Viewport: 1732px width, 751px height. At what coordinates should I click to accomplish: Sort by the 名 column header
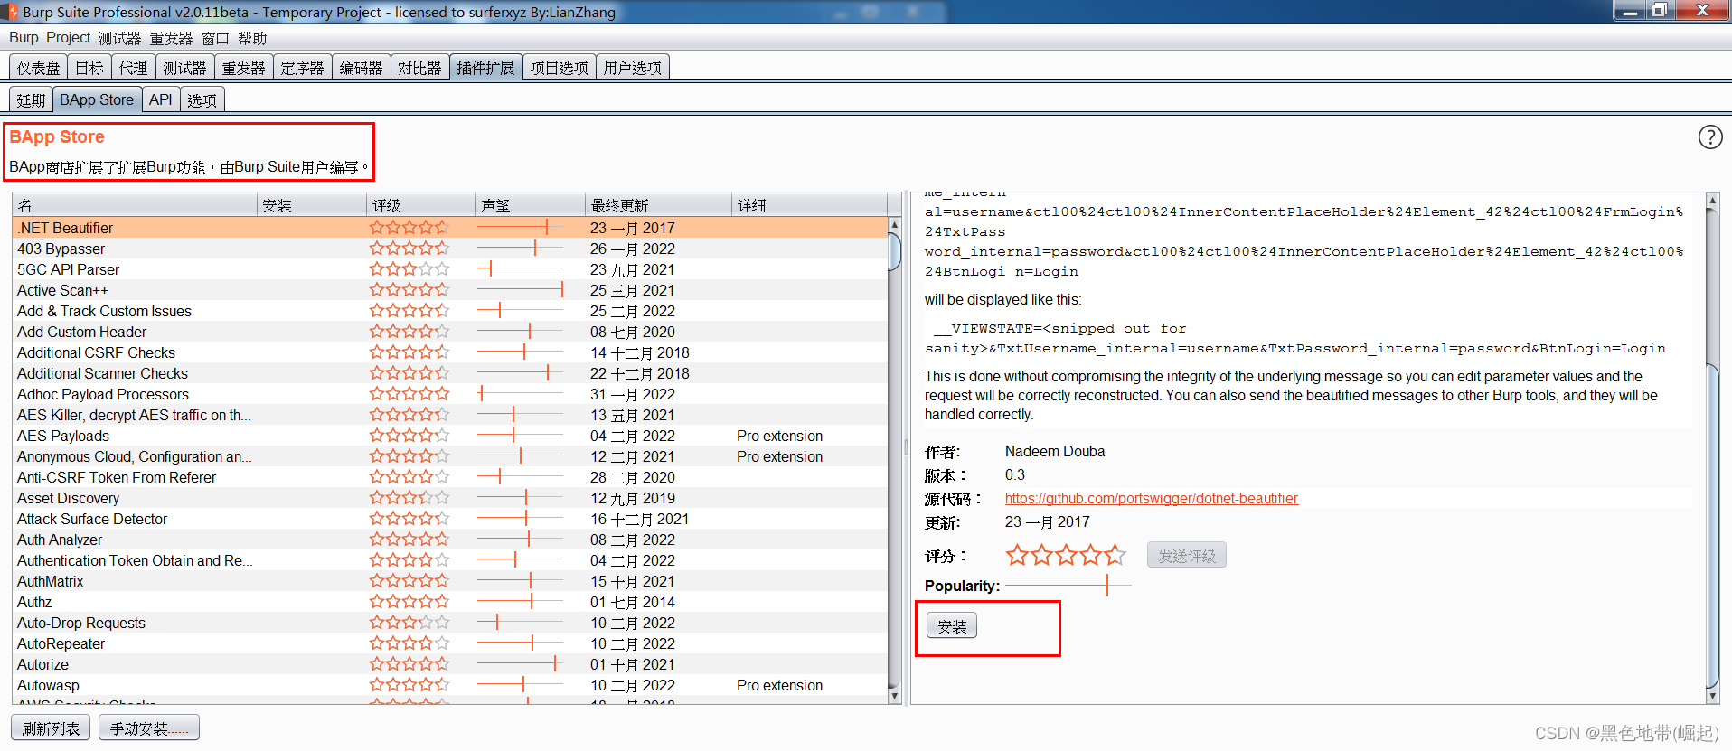[x=136, y=205]
